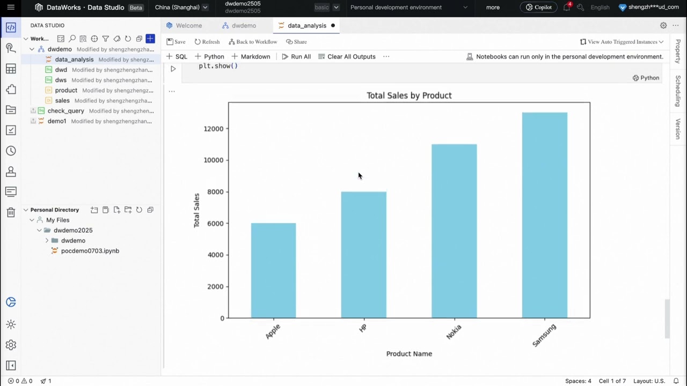Click the workspace locate crosshair icon
This screenshot has height=386, width=687.
click(94, 39)
